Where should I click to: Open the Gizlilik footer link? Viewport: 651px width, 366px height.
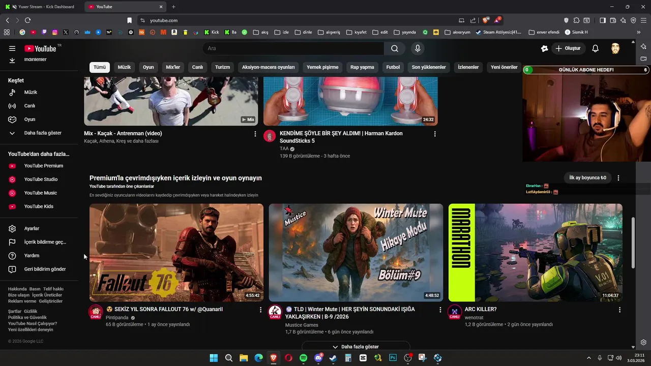coord(31,311)
